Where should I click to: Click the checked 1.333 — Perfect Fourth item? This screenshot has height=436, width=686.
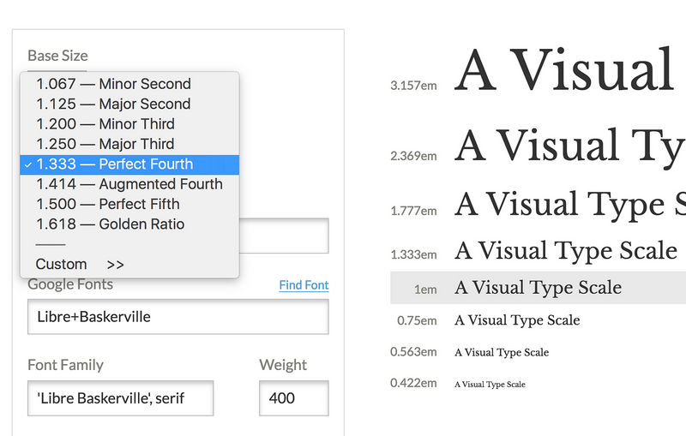pos(129,164)
